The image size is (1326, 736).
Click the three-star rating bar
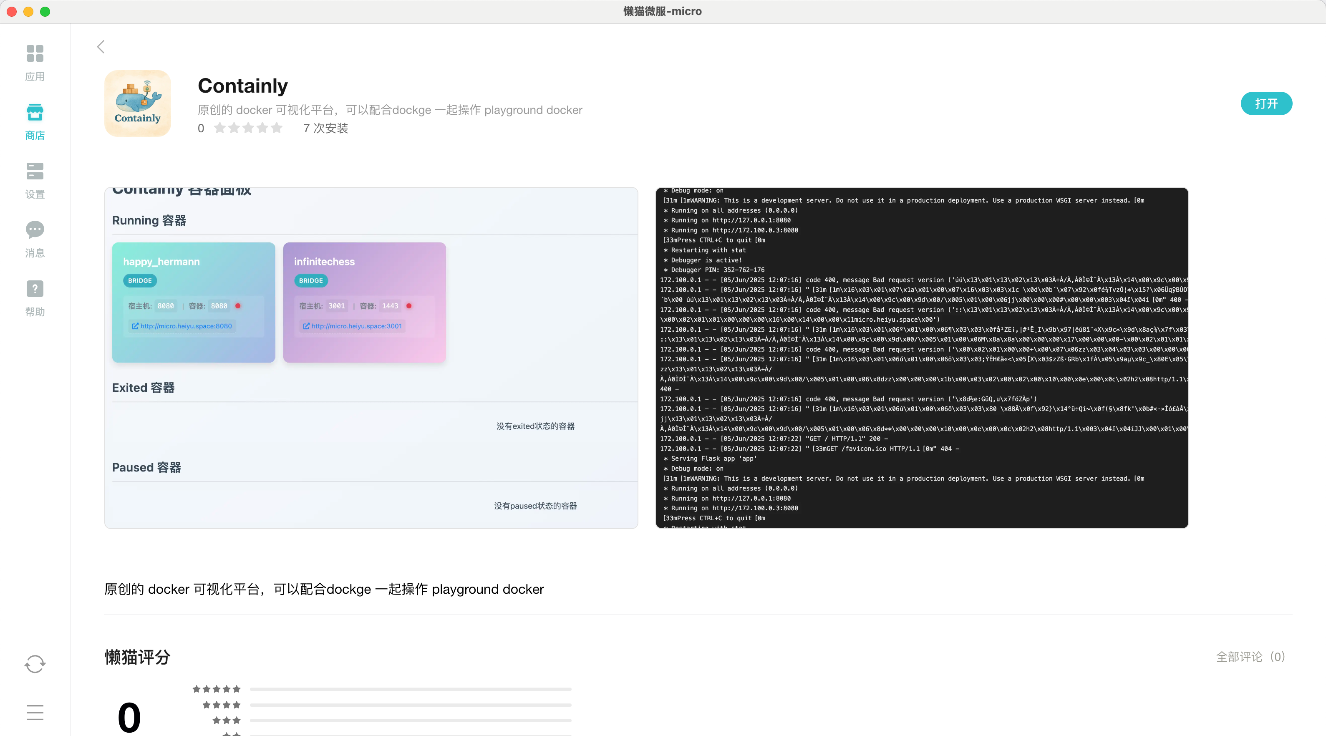click(410, 721)
